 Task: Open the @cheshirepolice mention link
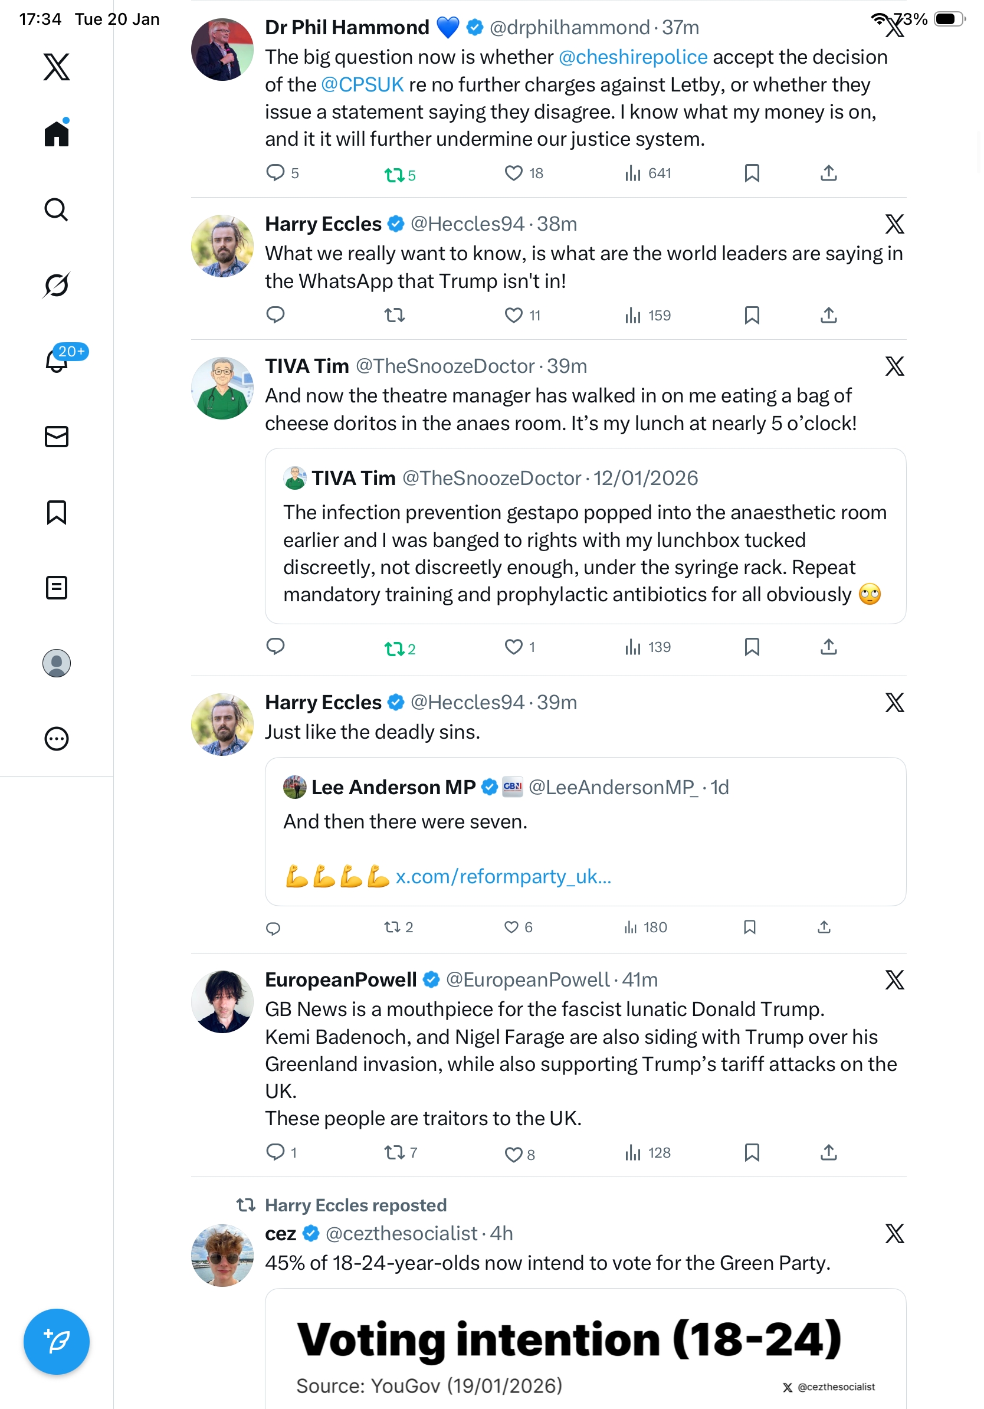click(x=632, y=57)
